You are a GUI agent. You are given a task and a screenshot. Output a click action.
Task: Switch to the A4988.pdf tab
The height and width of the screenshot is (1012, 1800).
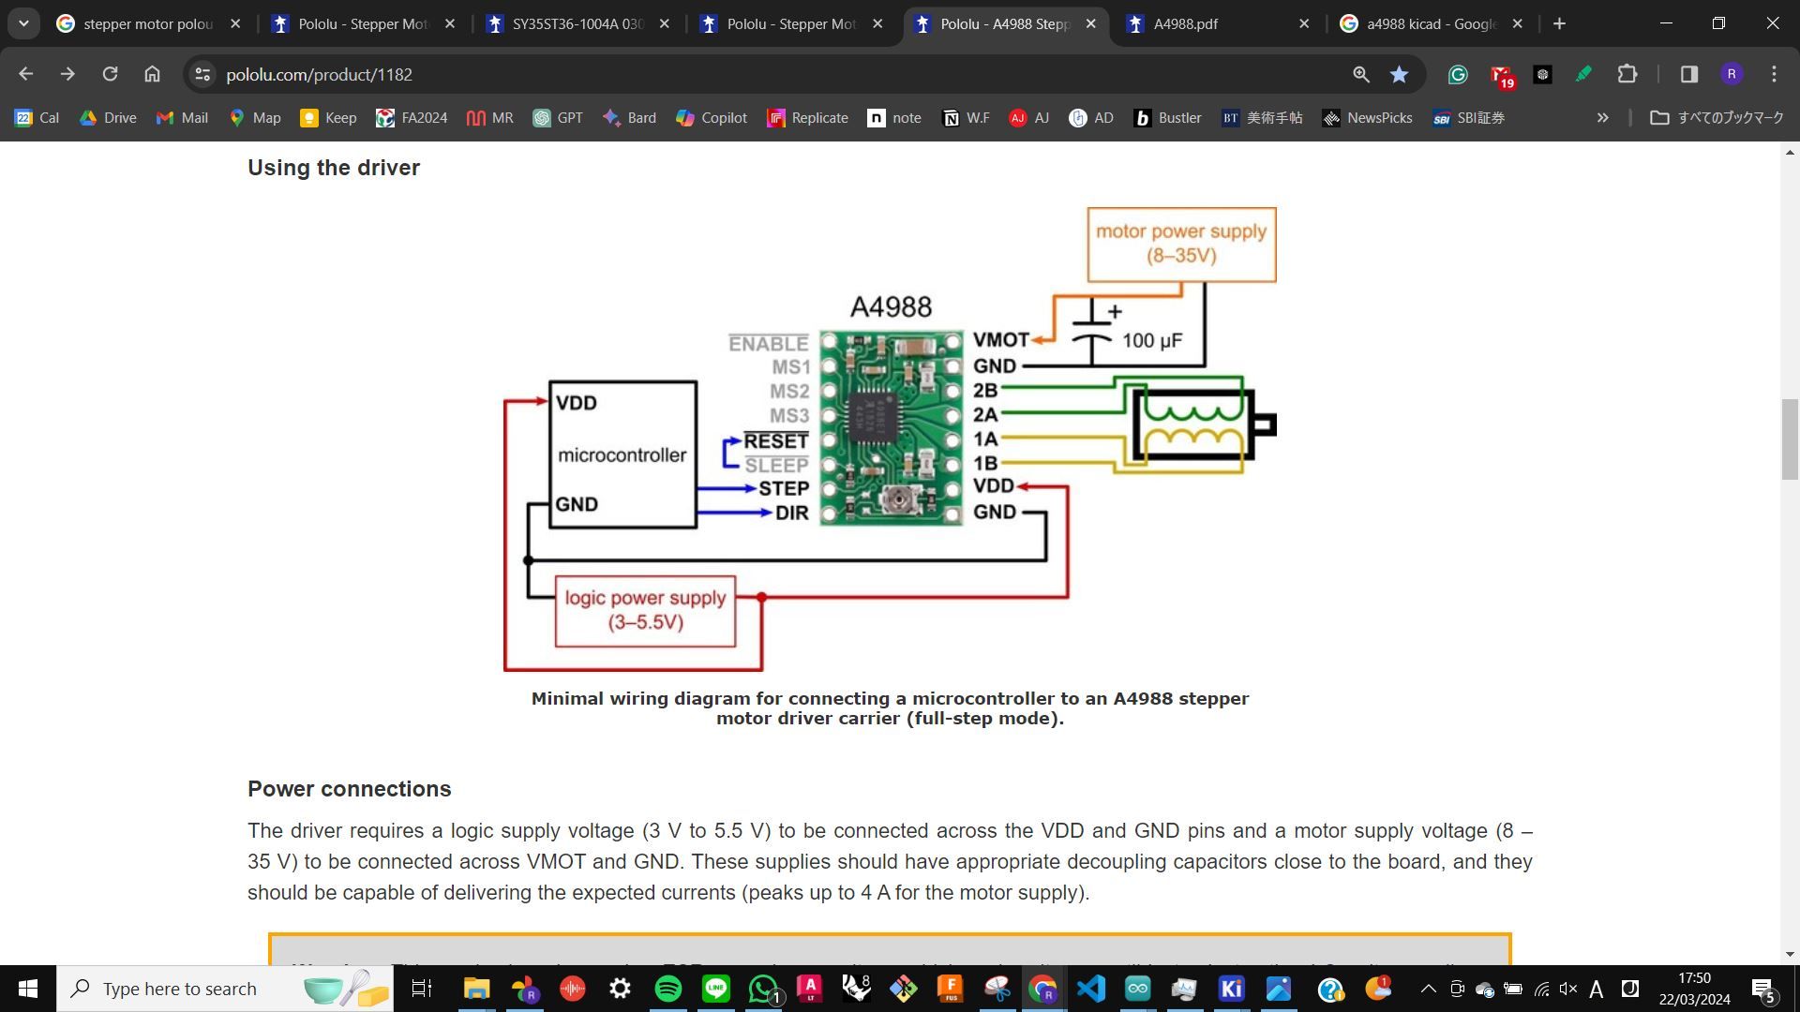coord(1219,23)
